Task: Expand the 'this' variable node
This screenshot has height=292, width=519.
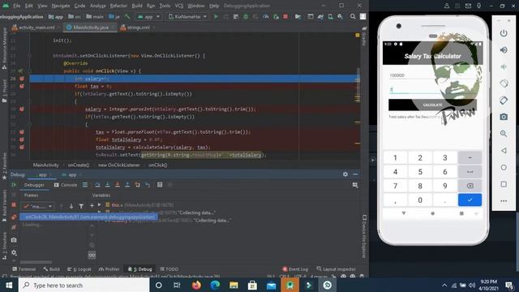Action: [99, 205]
